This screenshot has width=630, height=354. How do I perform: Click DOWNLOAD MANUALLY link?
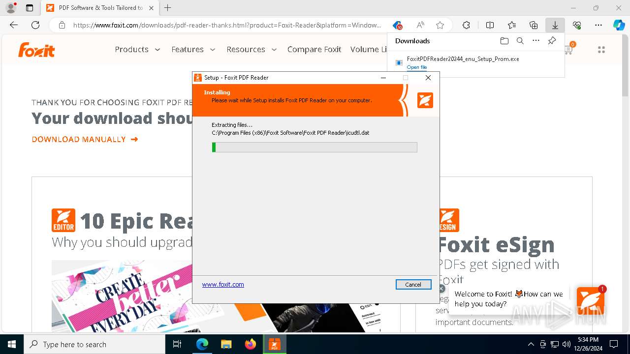click(85, 139)
